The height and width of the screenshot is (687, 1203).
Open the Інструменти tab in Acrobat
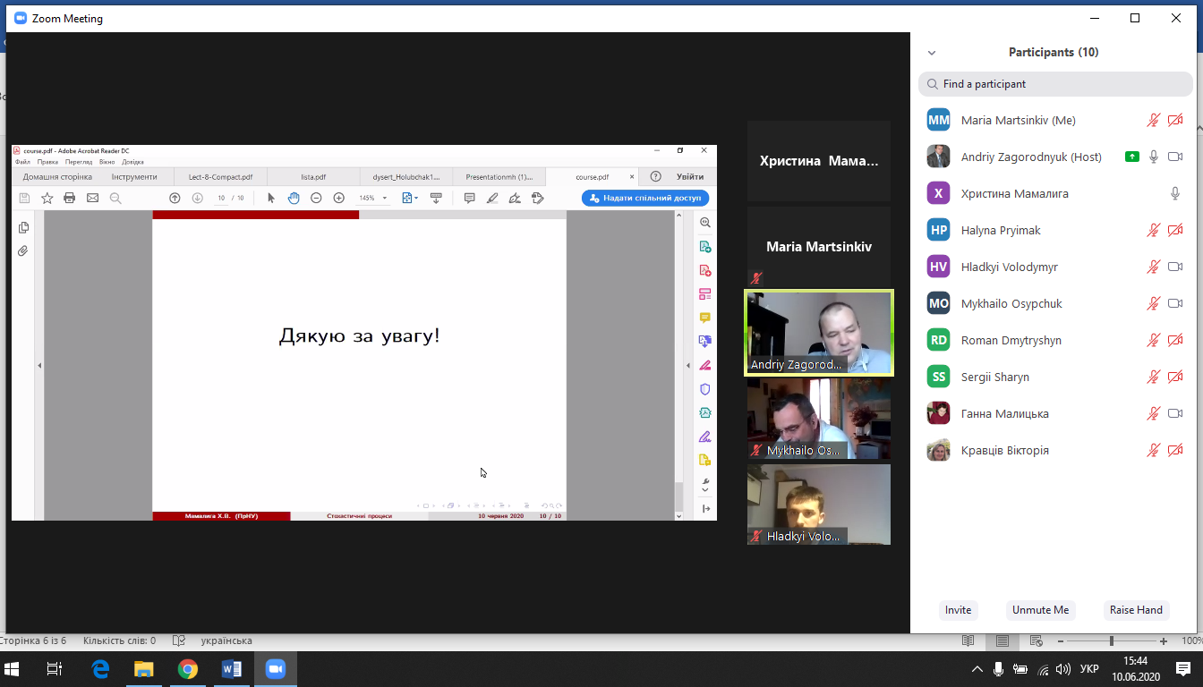134,177
